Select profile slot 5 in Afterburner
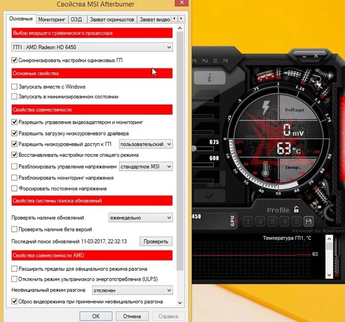The height and width of the screenshot is (322, 345). (x=297, y=222)
